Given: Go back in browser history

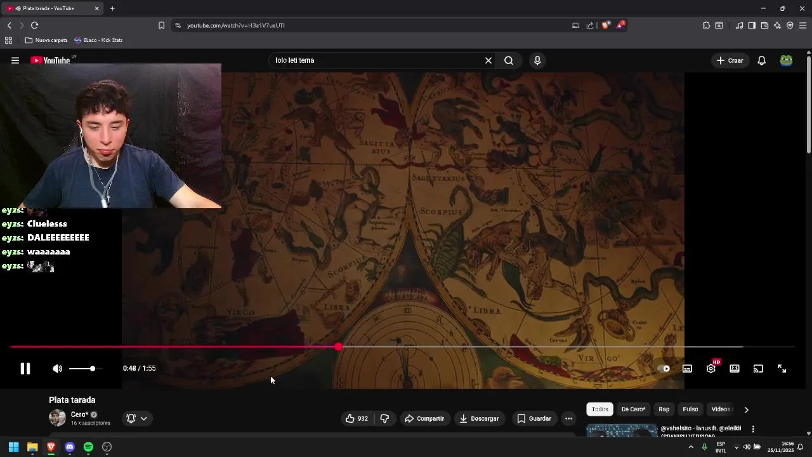Looking at the screenshot, I should (x=9, y=25).
